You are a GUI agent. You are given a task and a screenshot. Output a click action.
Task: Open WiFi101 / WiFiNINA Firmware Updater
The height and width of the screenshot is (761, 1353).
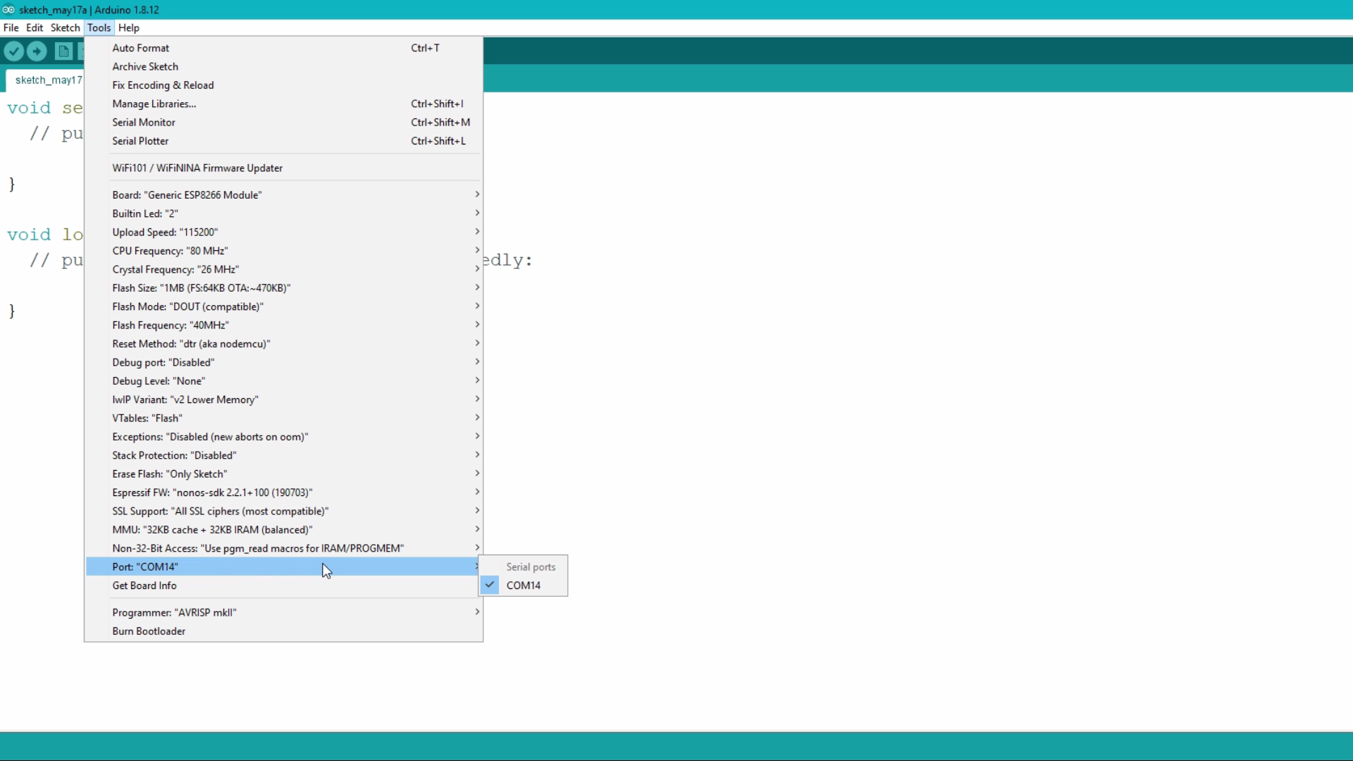[197, 168]
